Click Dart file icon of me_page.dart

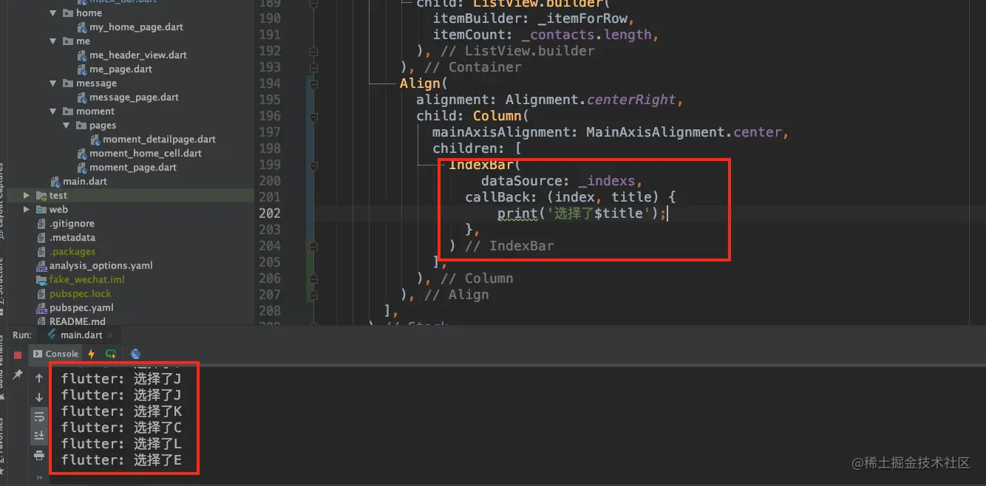(x=82, y=69)
